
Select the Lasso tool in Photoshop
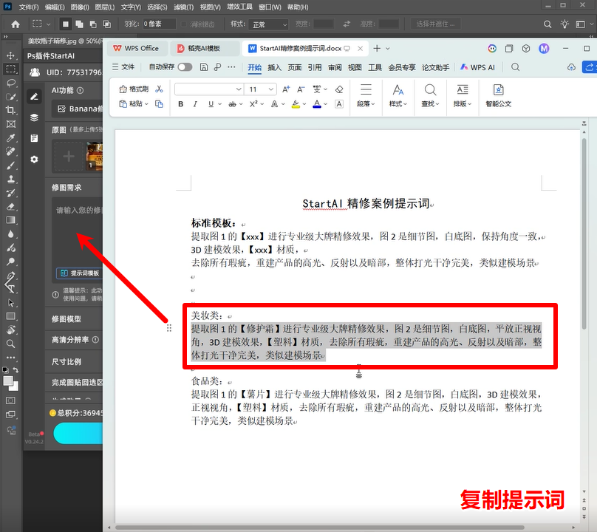tap(10, 83)
